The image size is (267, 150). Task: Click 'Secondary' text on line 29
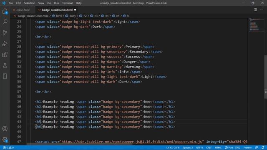pyautogui.click(x=139, y=52)
